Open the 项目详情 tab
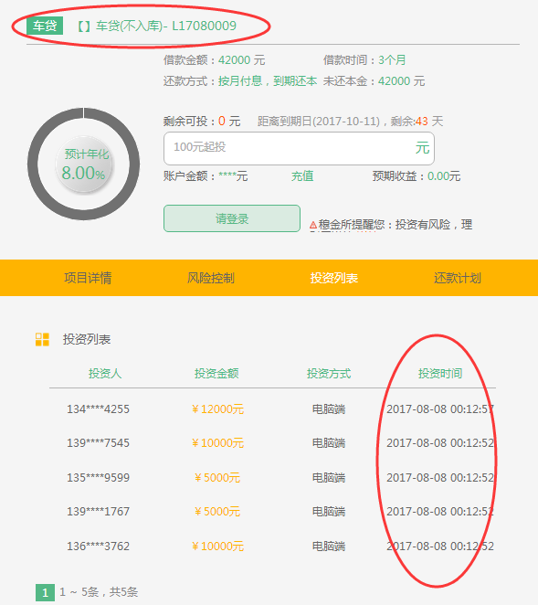 [x=88, y=278]
